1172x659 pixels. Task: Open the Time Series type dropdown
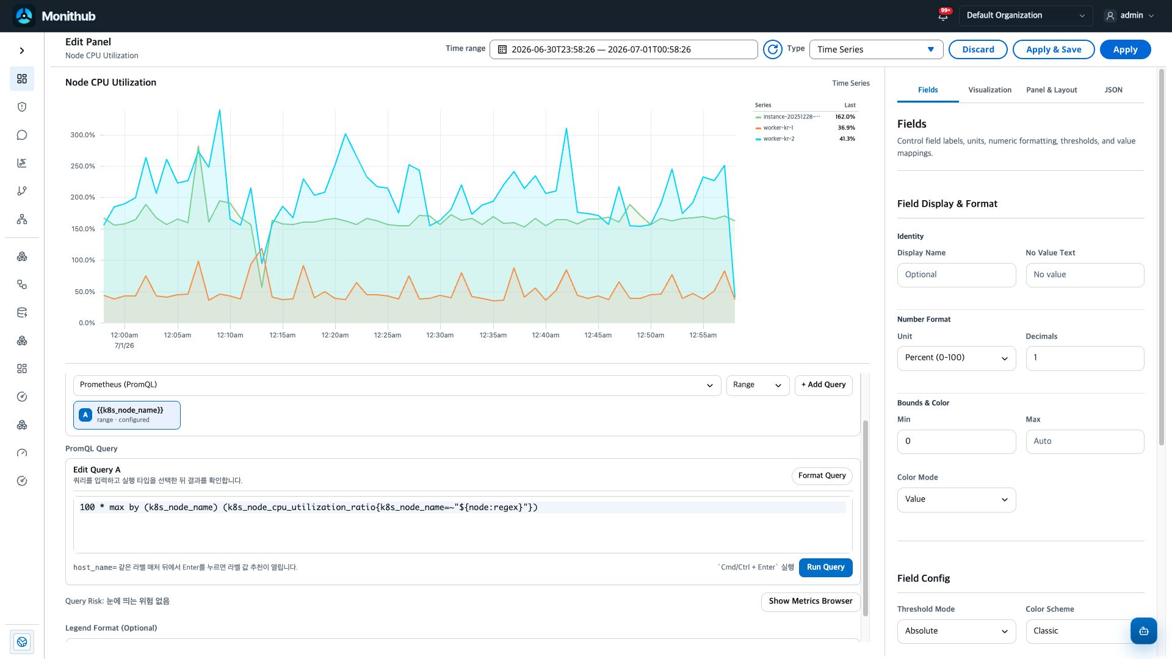coord(876,49)
